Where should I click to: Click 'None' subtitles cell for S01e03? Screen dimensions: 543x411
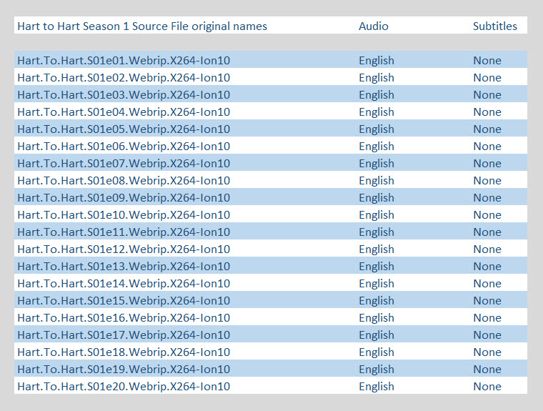point(487,94)
